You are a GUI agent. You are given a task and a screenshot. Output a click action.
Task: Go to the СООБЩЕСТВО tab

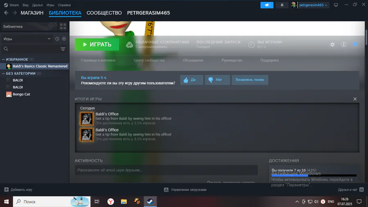click(104, 13)
